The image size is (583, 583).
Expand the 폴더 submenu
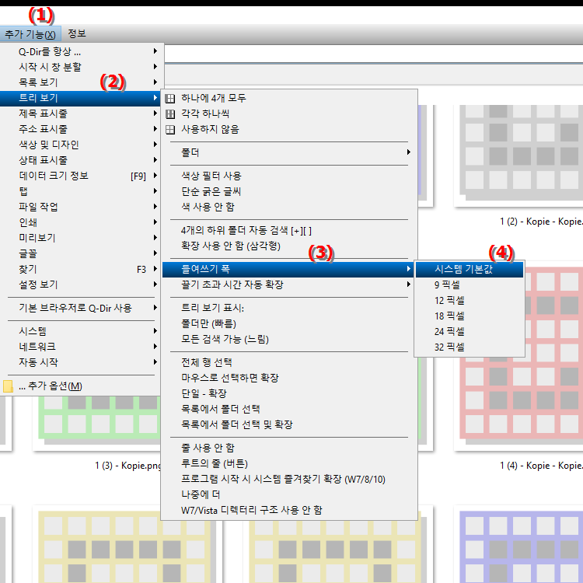tap(289, 152)
